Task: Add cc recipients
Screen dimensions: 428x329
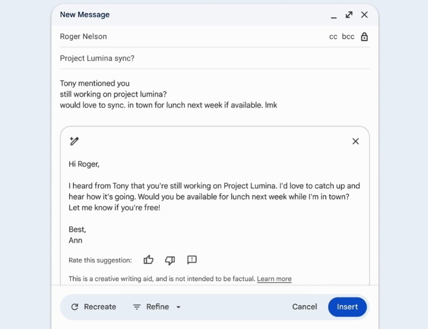Action: [x=333, y=37]
